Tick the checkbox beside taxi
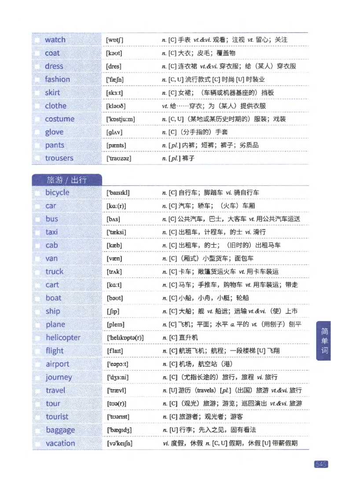 (x=37, y=232)
